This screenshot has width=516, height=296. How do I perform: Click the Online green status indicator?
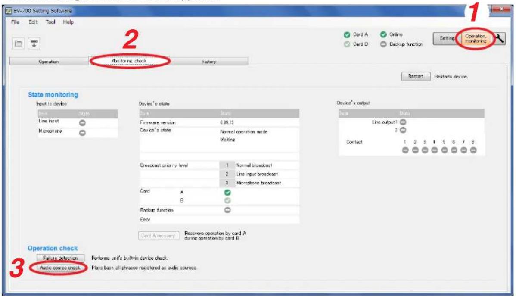tap(383, 34)
